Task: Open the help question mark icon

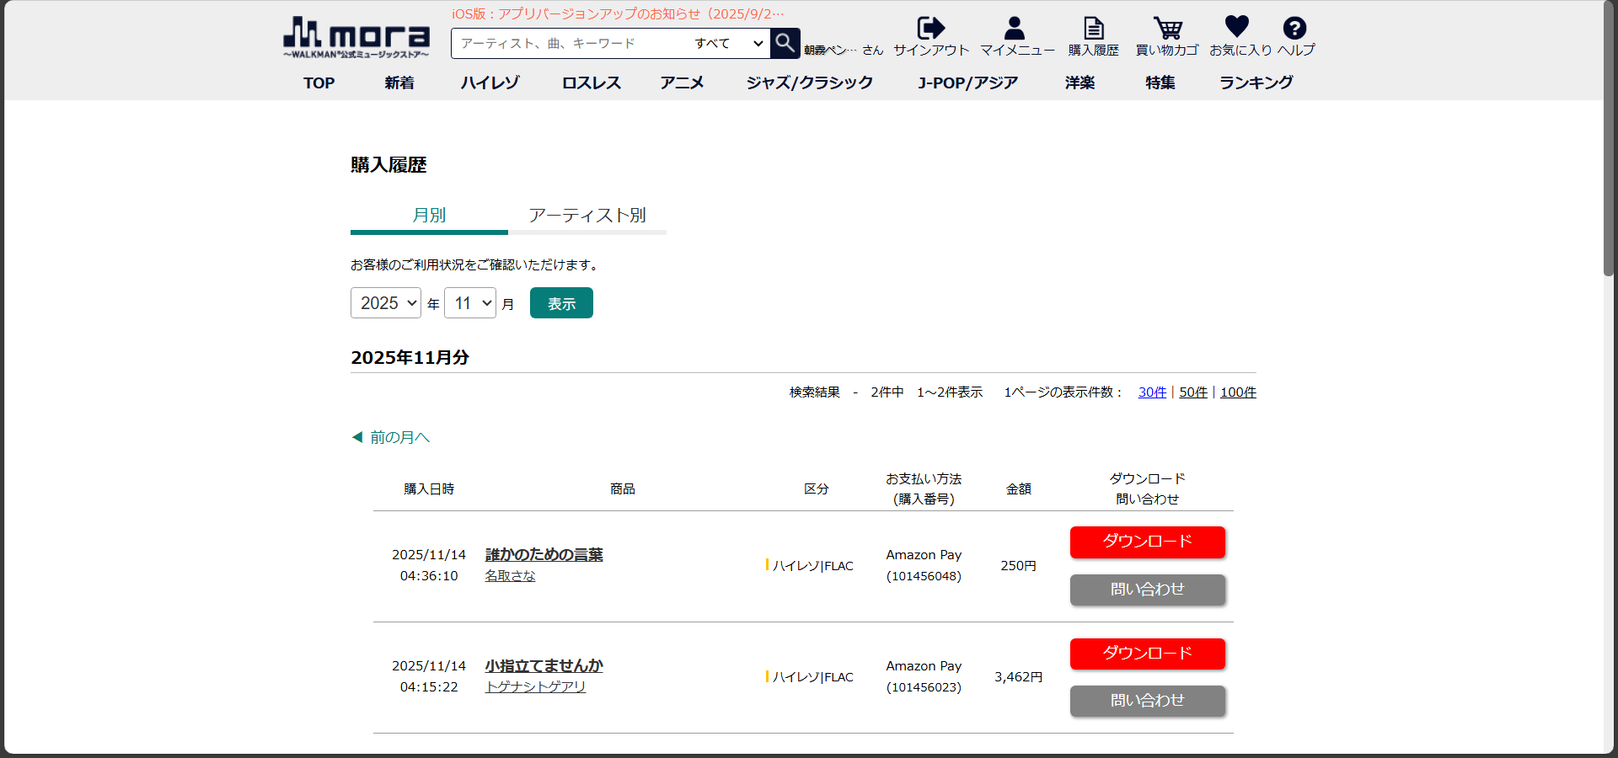Action: coord(1294,29)
